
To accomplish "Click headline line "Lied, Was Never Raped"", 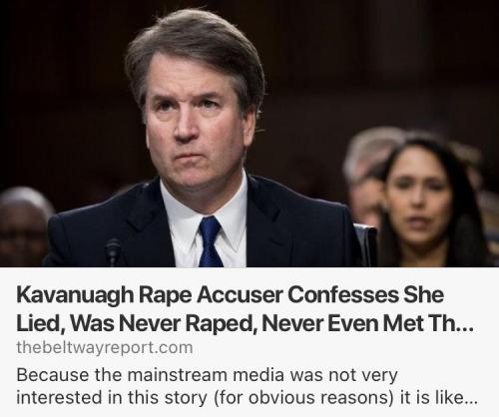I will pos(135,323).
